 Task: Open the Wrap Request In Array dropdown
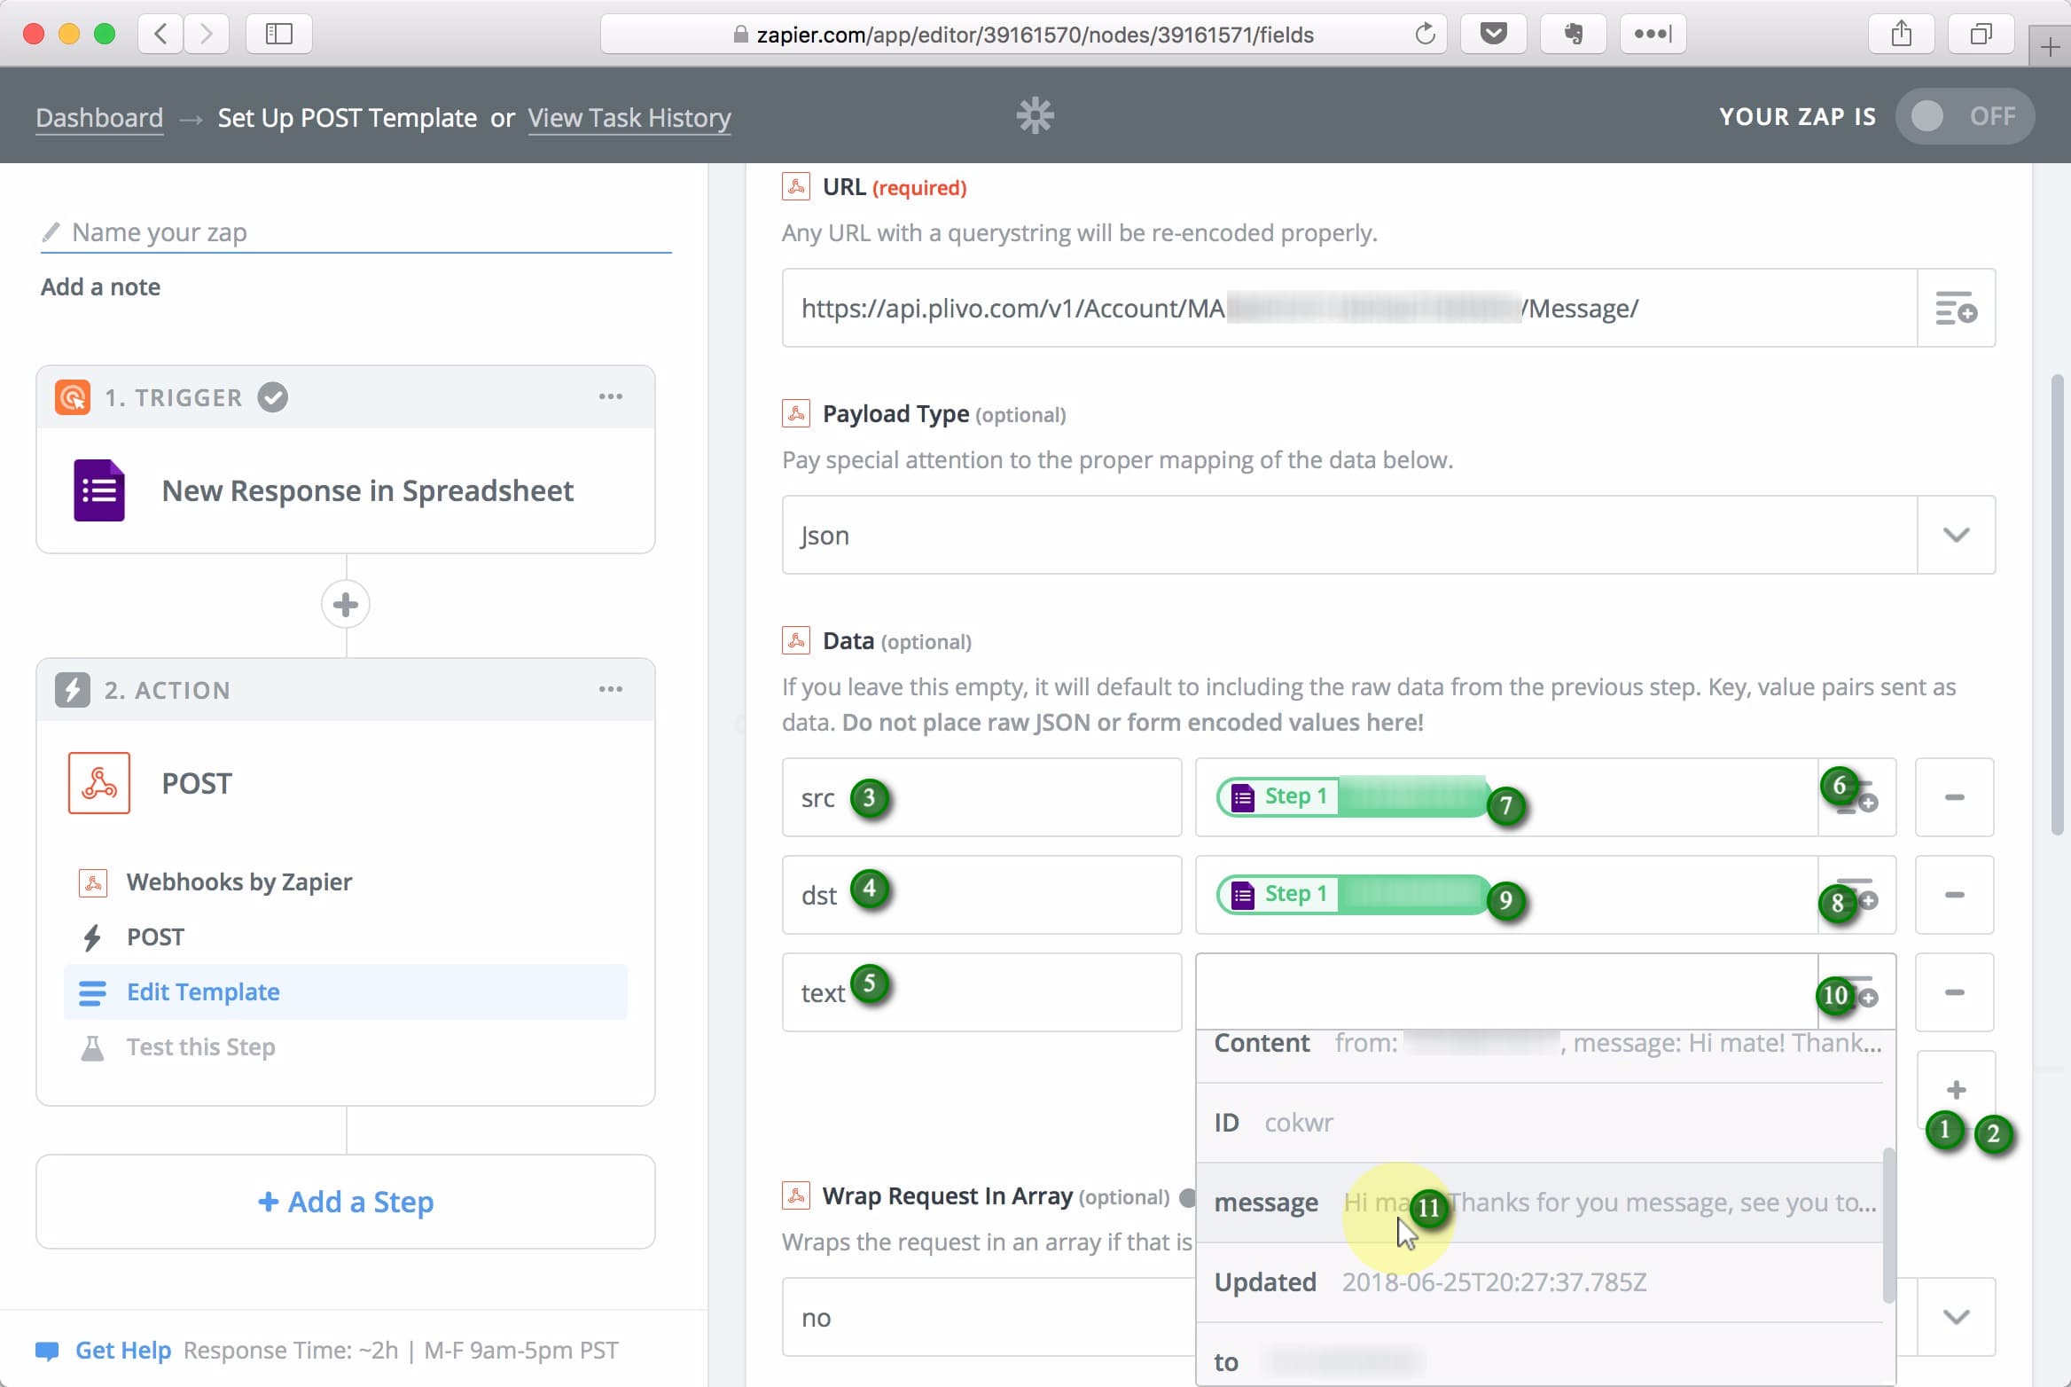[1956, 1317]
